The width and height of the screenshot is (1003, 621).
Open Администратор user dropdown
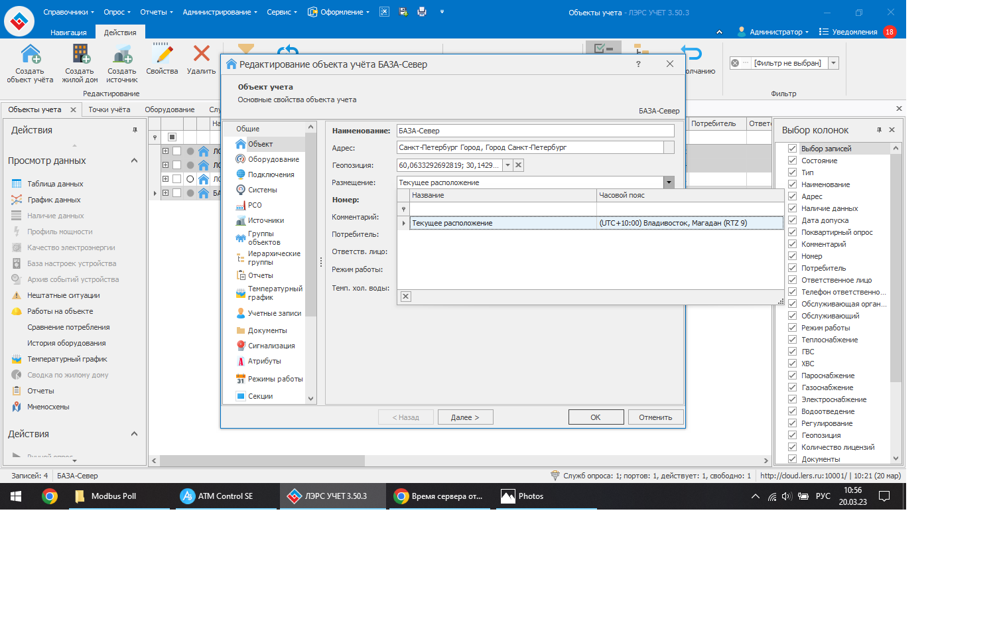point(773,32)
